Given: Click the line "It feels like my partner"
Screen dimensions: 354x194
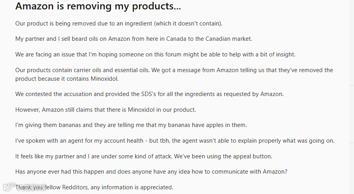Looking at the screenshot, I should tap(144, 156).
